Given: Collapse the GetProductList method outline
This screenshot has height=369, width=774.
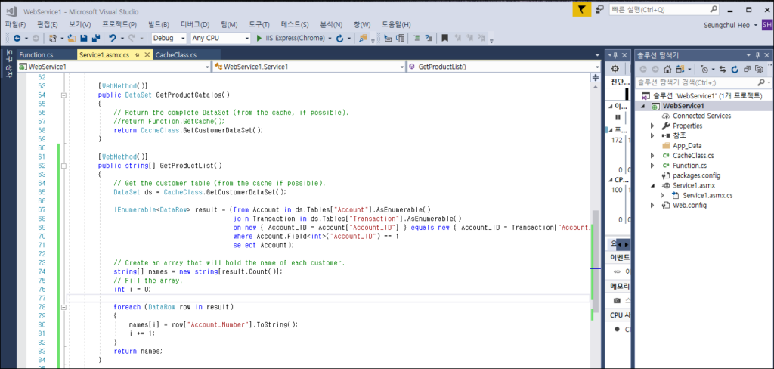Looking at the screenshot, I should [65, 165].
